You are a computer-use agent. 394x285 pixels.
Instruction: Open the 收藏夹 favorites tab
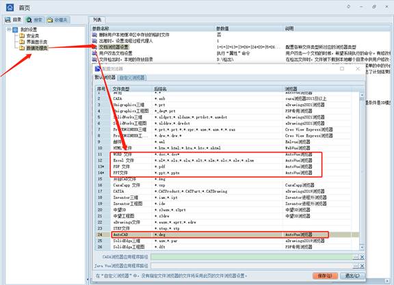[x=57, y=20]
